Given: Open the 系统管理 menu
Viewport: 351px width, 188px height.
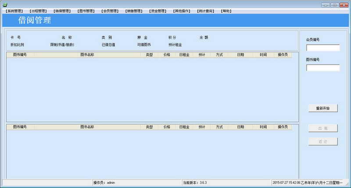Looking at the screenshot, I should pyautogui.click(x=14, y=11).
